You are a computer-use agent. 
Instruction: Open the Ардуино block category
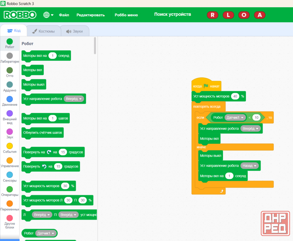click(10, 87)
